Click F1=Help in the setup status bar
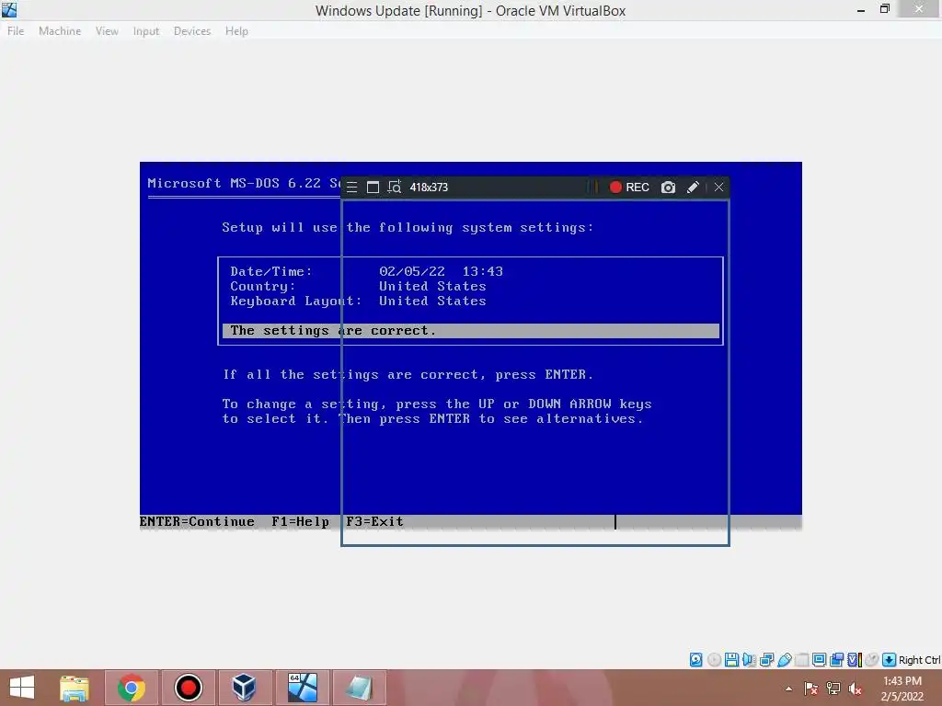This screenshot has width=942, height=706. point(301,522)
